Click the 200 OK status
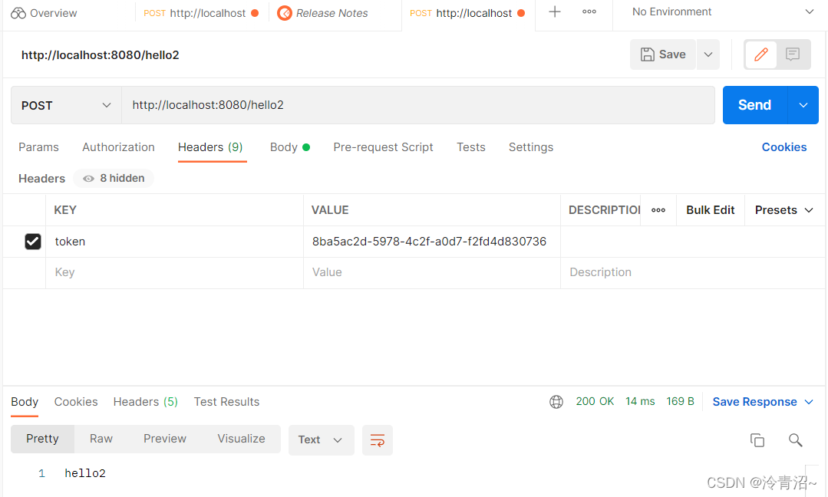 tap(595, 401)
